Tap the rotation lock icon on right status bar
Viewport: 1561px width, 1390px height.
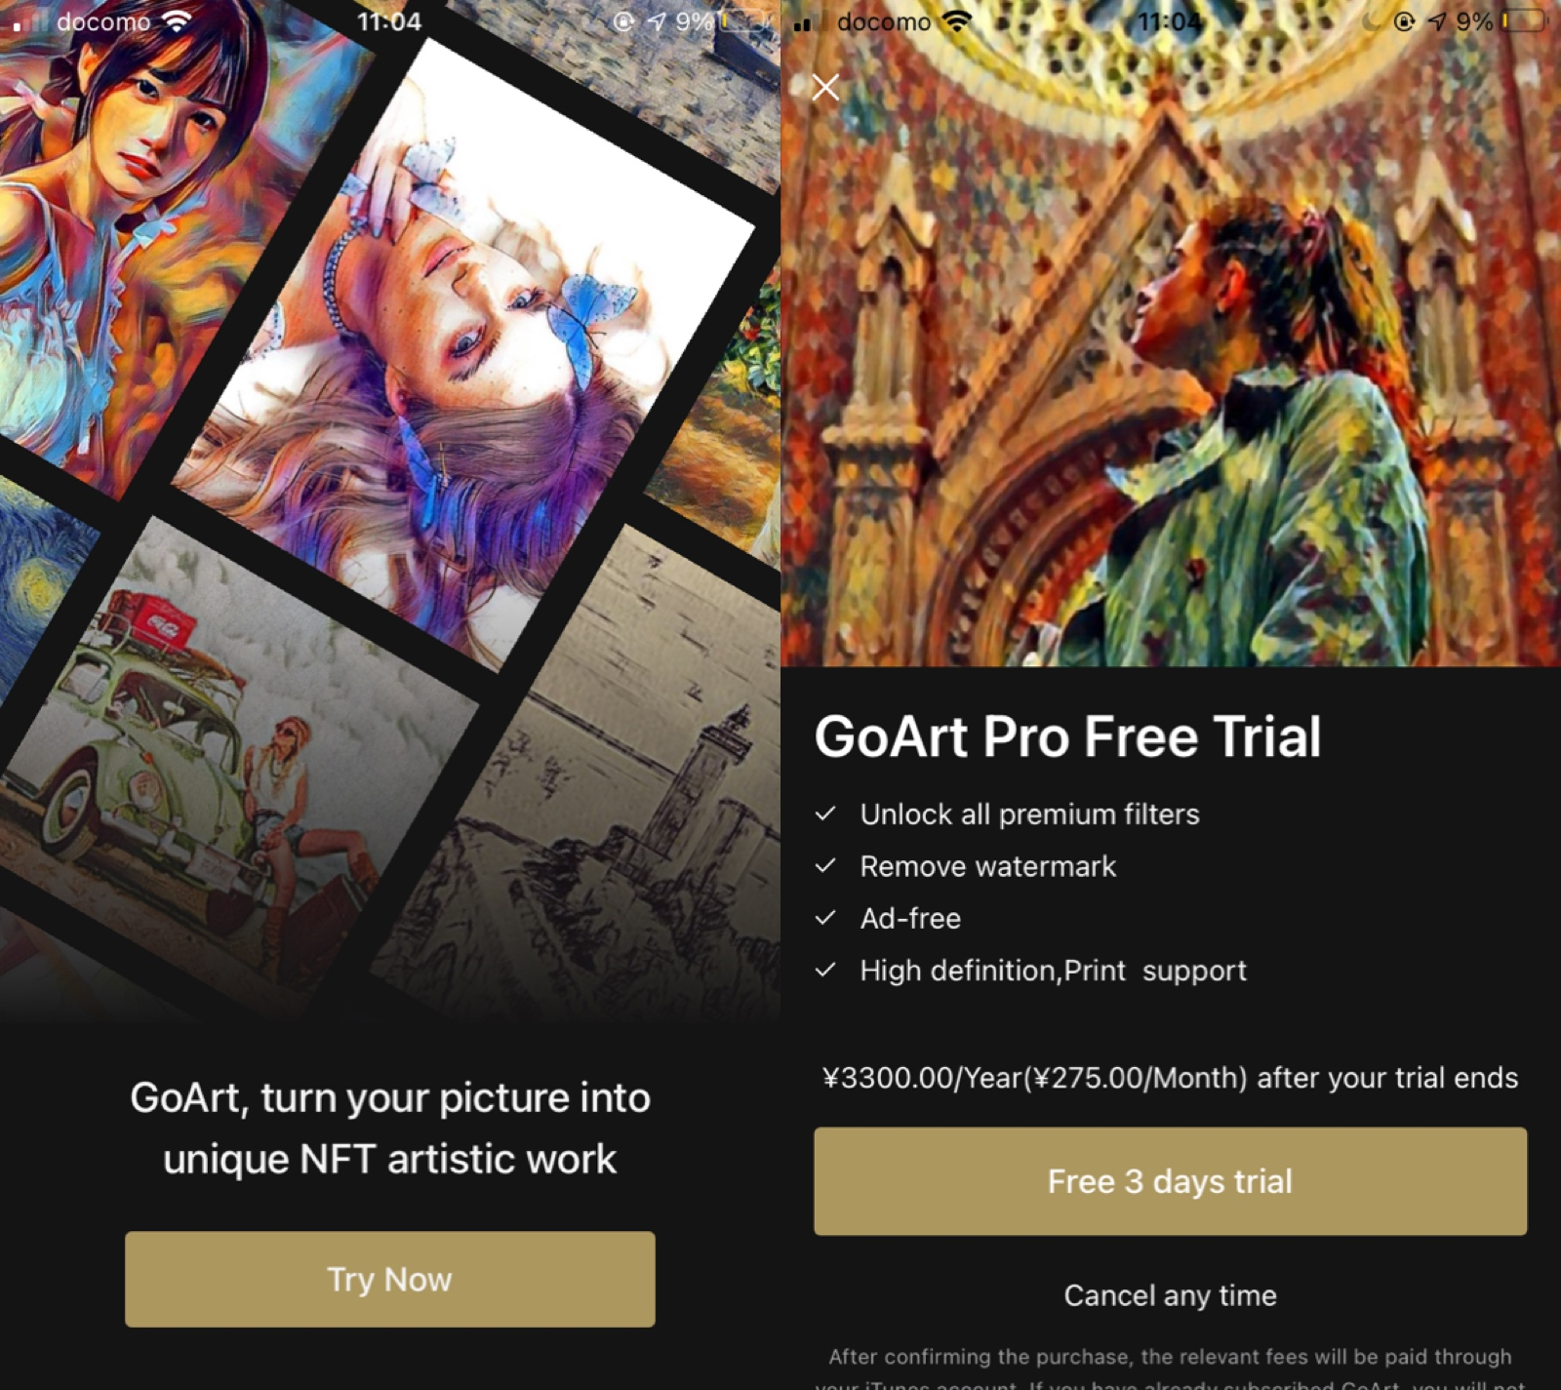(x=1404, y=21)
